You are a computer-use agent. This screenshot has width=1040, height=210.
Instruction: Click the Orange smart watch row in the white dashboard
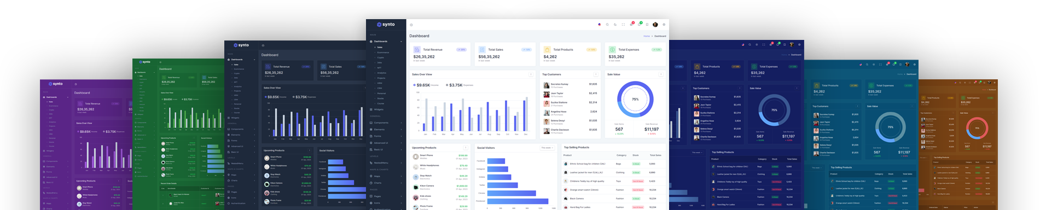point(613,190)
